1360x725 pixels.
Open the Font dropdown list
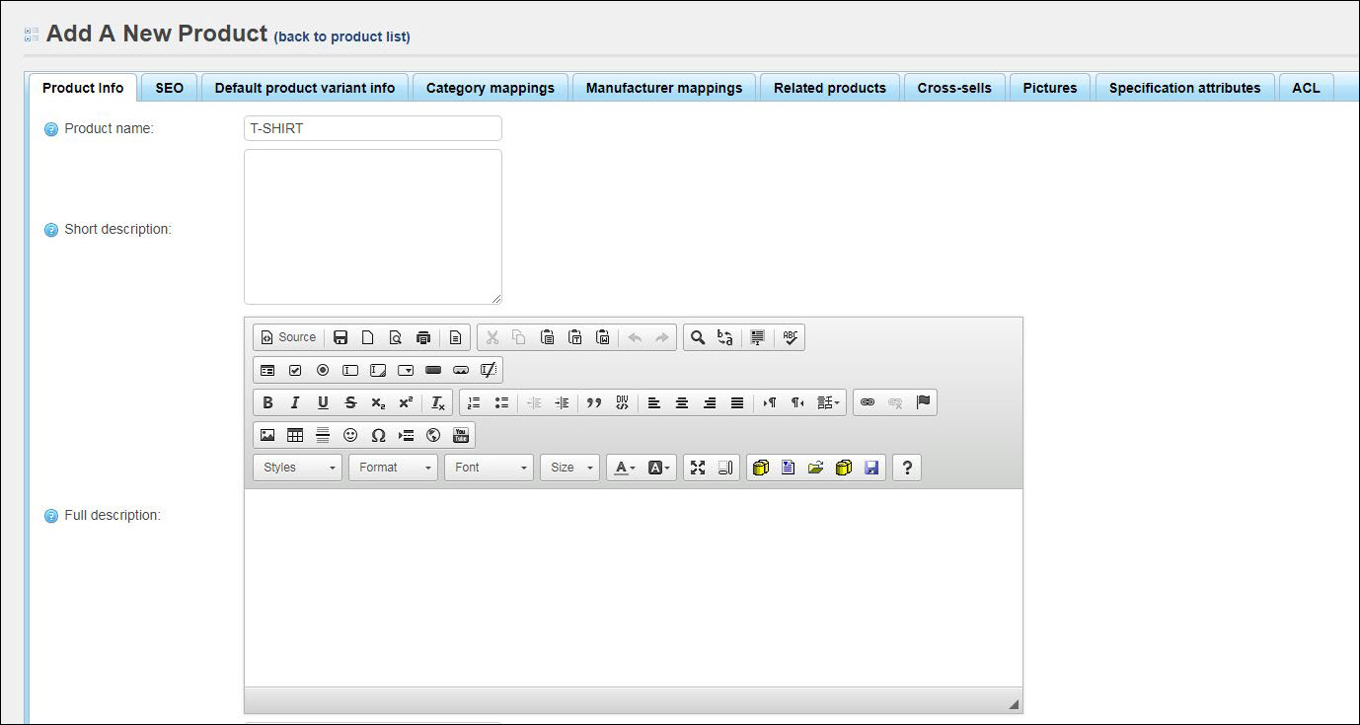tap(489, 468)
